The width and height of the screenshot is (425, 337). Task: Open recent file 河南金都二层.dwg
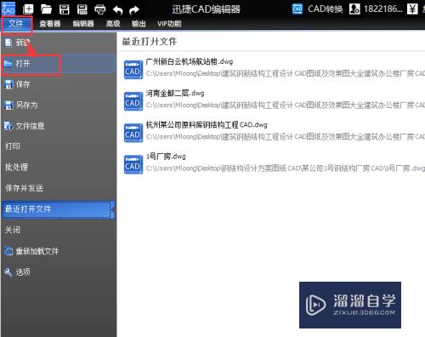click(x=175, y=93)
